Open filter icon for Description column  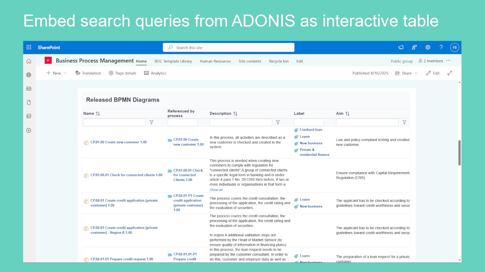point(278,122)
